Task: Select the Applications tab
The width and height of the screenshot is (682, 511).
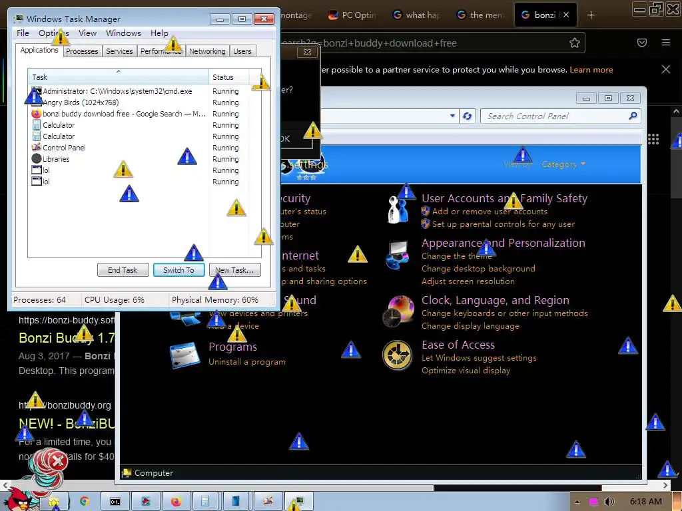Action: pos(39,50)
